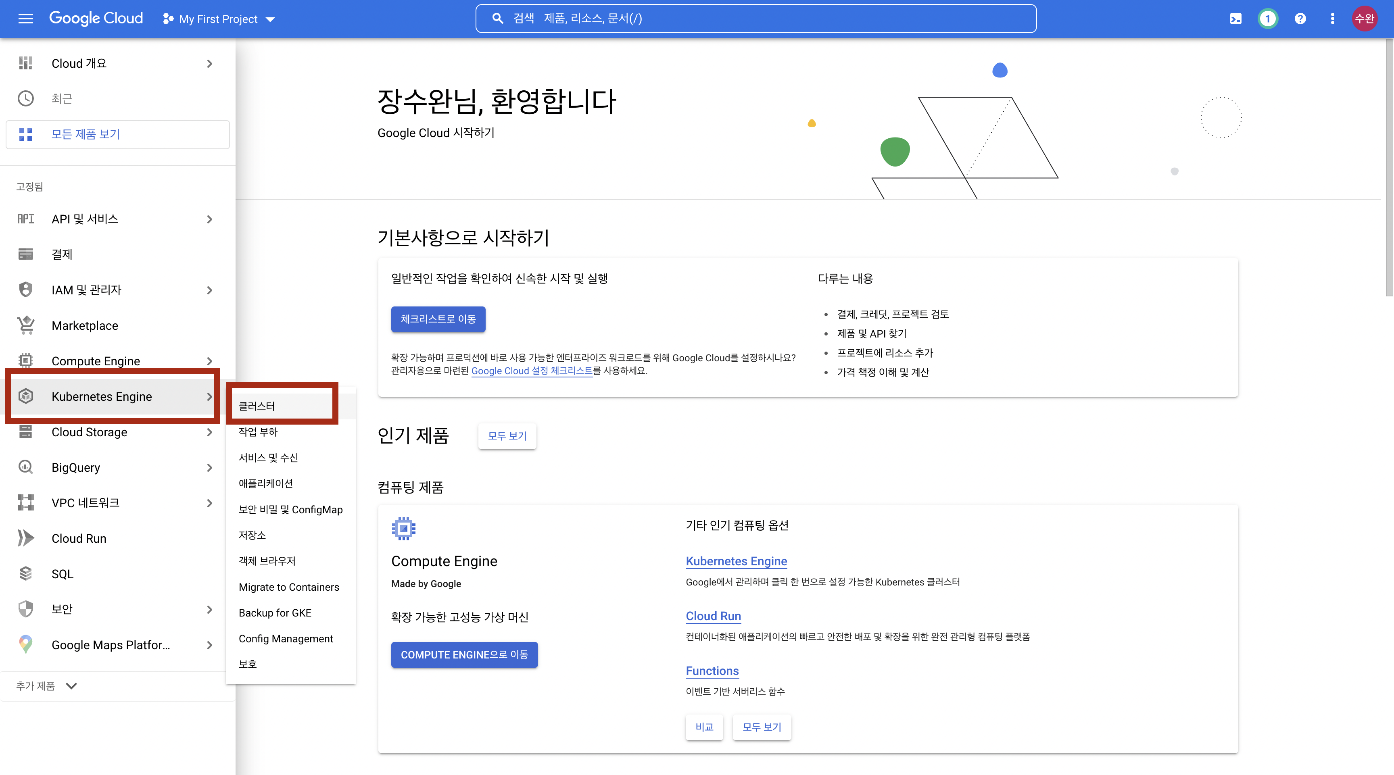Click 비교 button

click(x=704, y=727)
